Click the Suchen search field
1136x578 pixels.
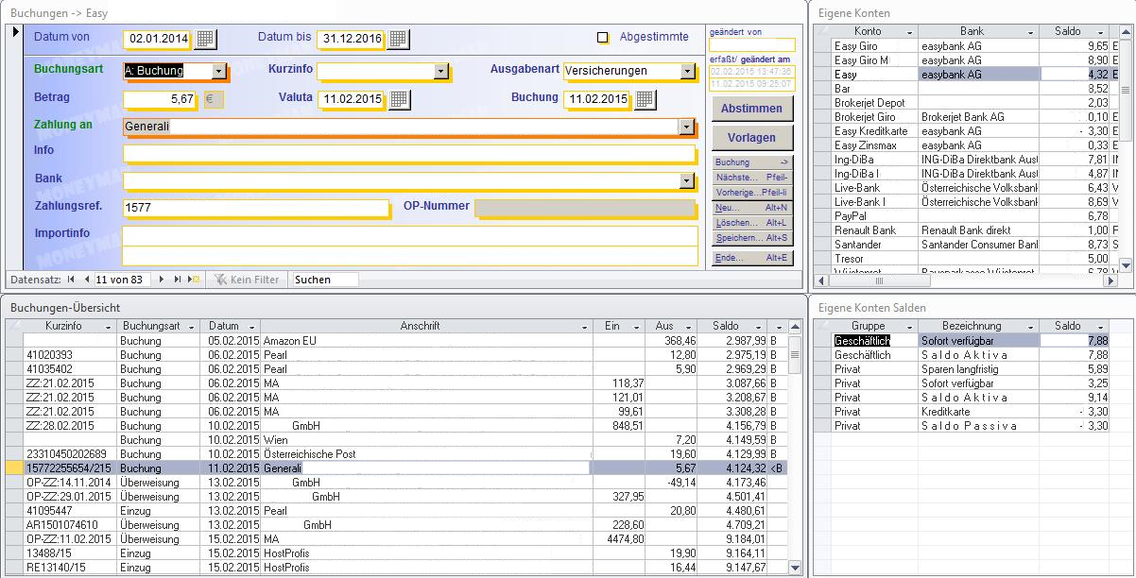(x=324, y=280)
